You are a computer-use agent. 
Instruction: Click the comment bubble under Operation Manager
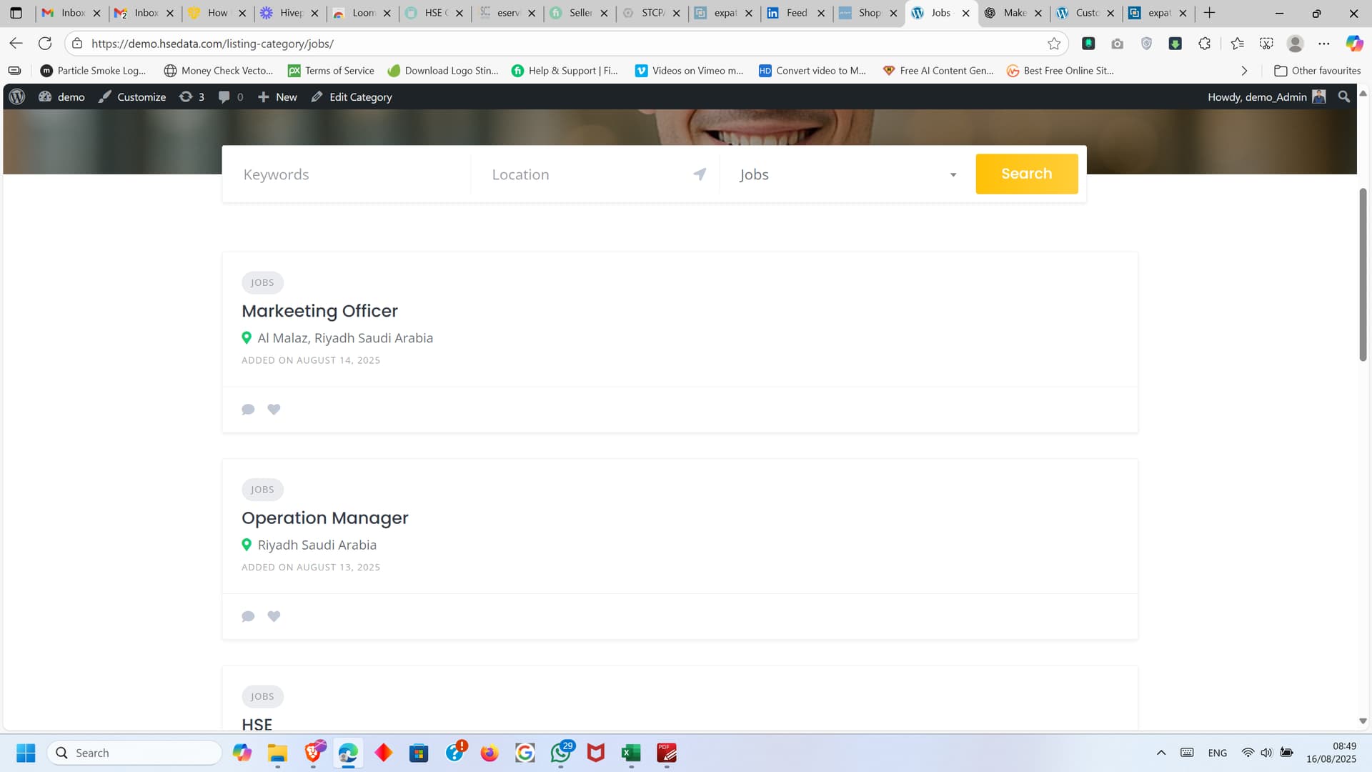(248, 617)
